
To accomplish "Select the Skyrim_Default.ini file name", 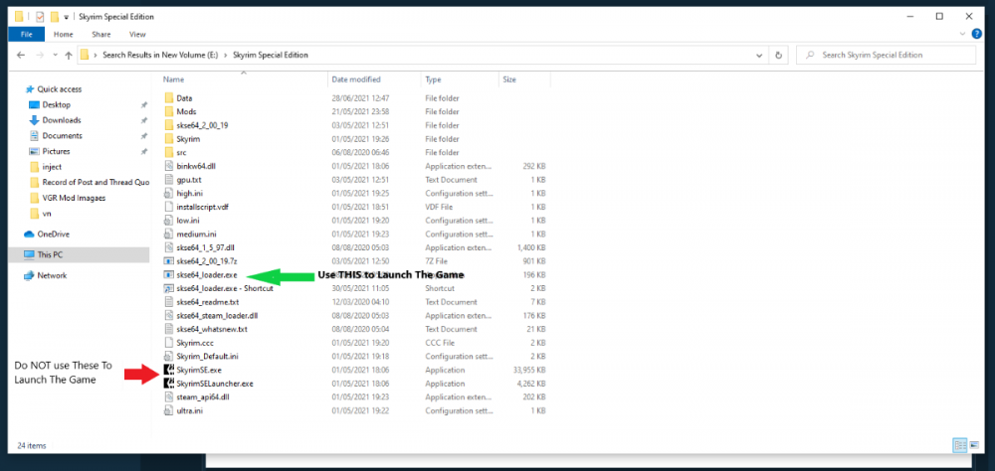I will (x=208, y=357).
